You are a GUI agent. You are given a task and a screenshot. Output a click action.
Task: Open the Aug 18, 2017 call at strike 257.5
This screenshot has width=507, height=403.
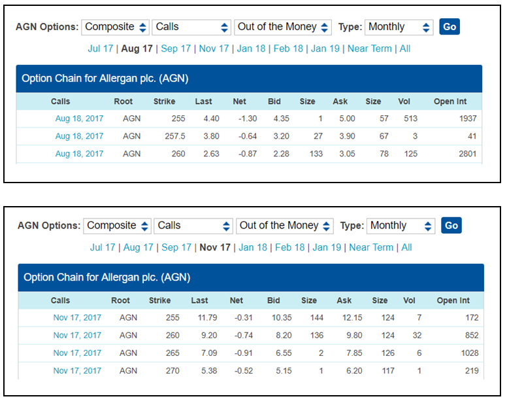[79, 136]
